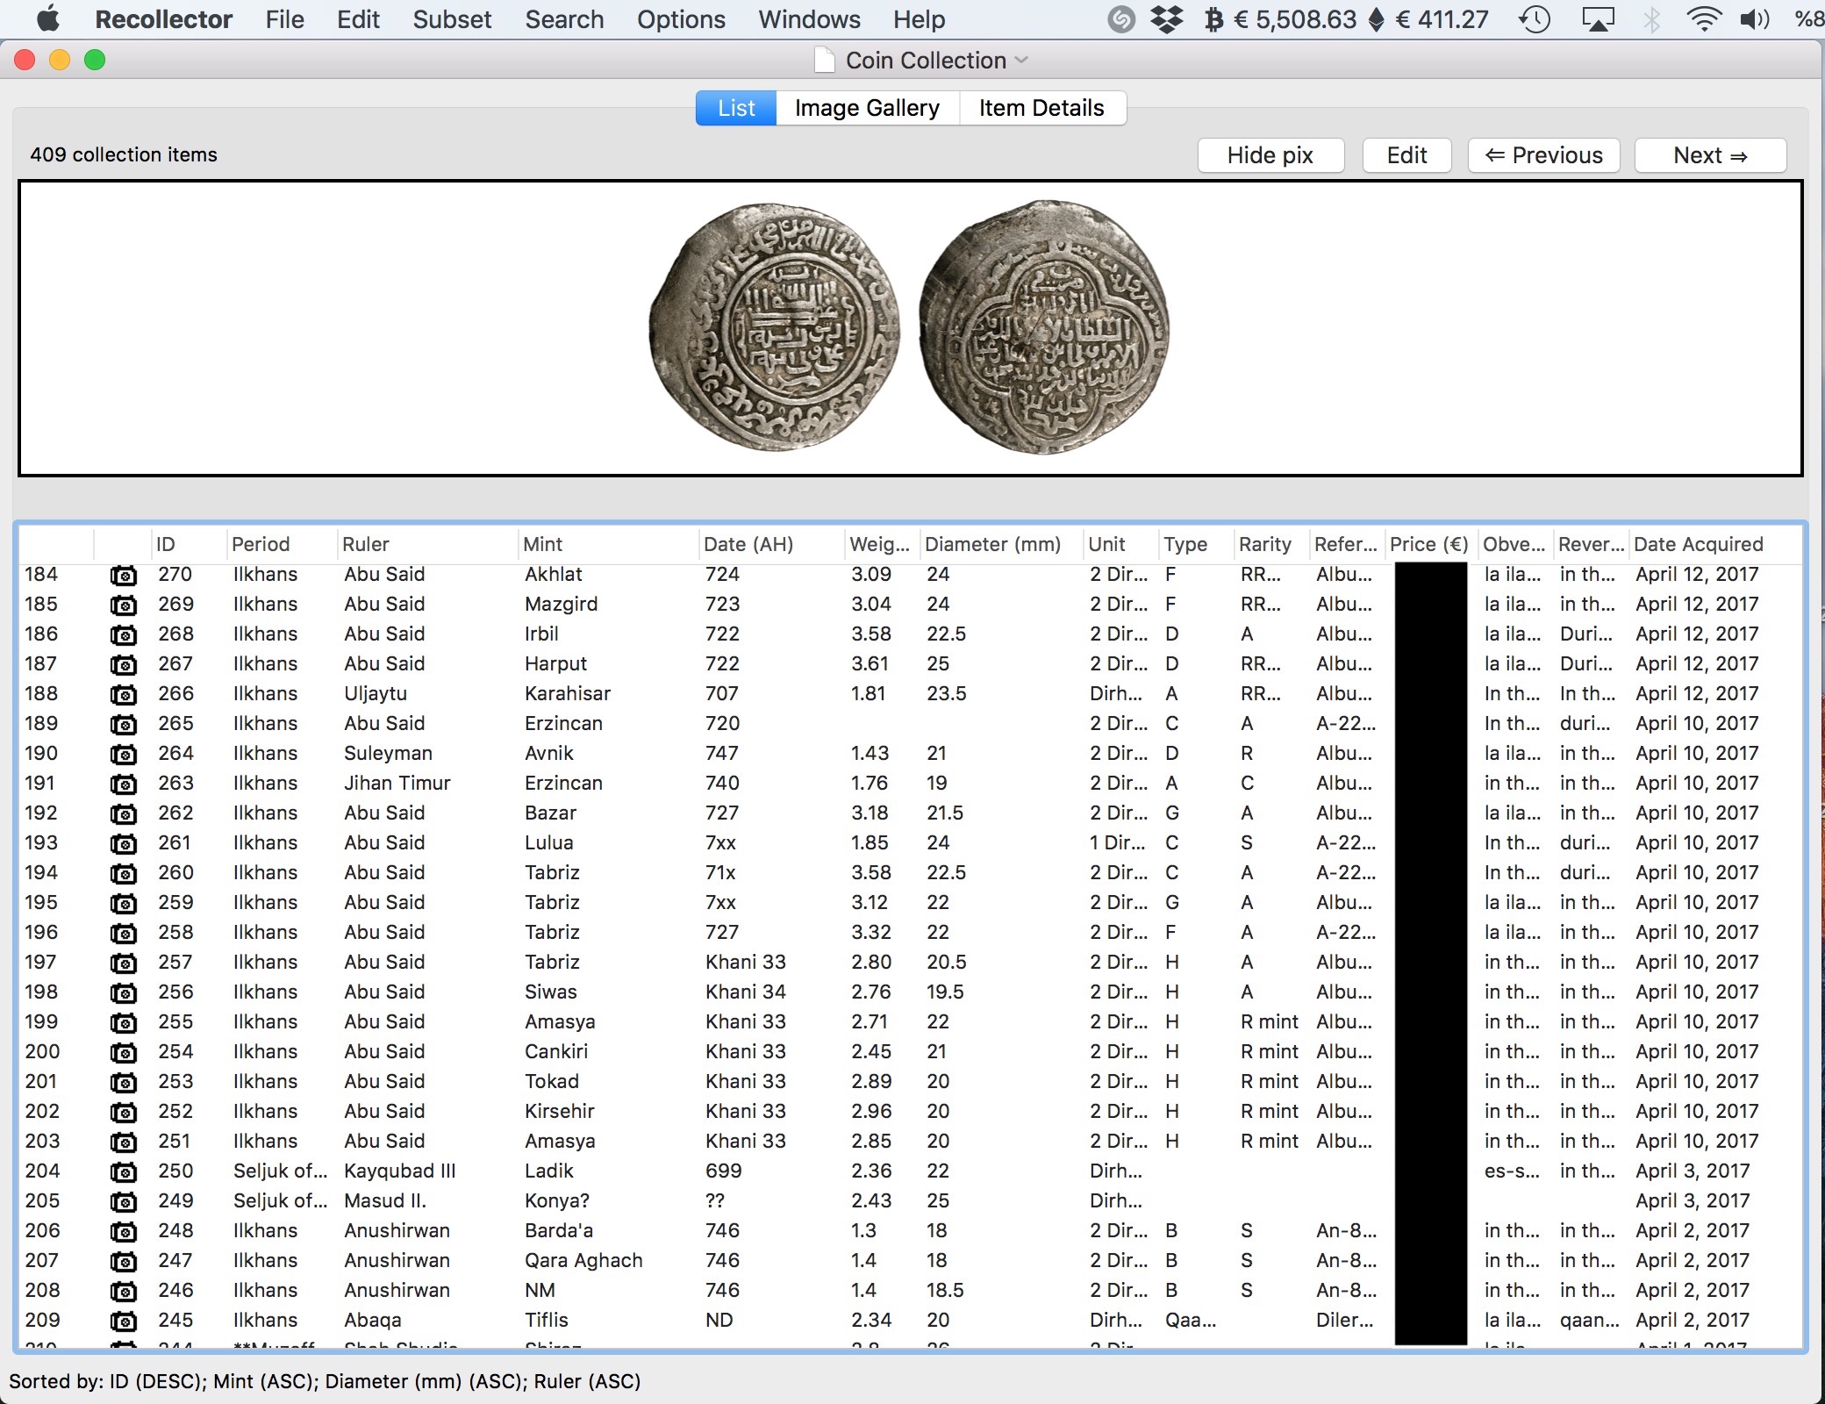Click the document icon beside Coin Collection title

tap(824, 60)
